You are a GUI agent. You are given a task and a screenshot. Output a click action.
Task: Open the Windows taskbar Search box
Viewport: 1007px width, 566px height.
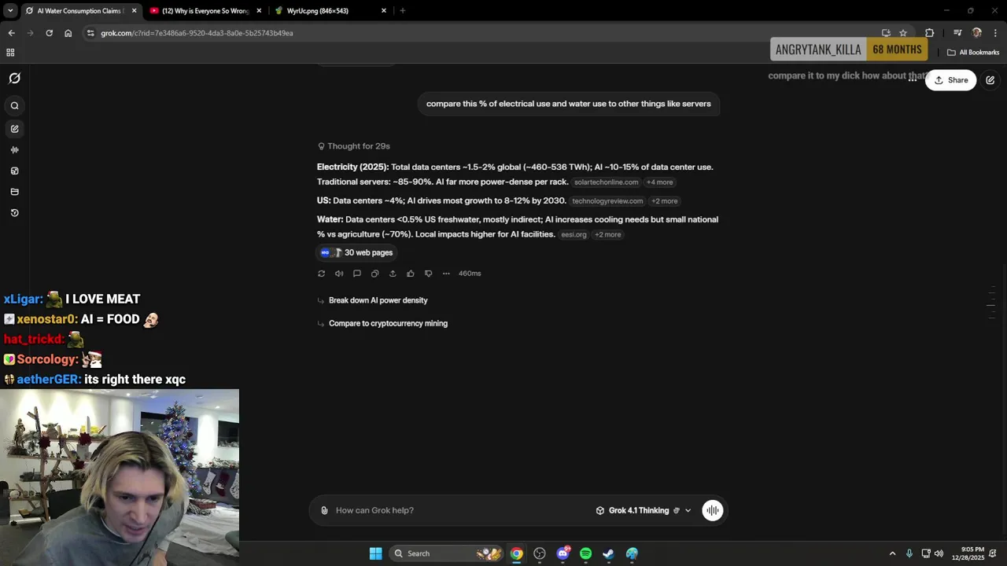447,553
